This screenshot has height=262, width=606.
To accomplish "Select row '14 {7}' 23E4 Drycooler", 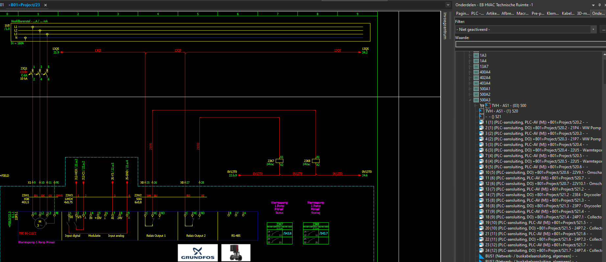I will click(x=543, y=195).
